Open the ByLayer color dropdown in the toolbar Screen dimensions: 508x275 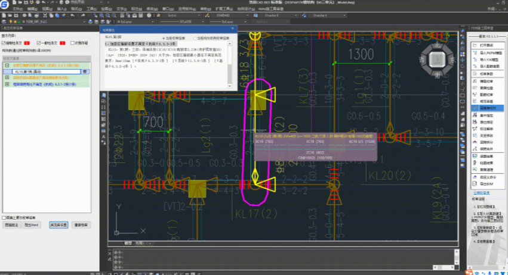point(137,21)
